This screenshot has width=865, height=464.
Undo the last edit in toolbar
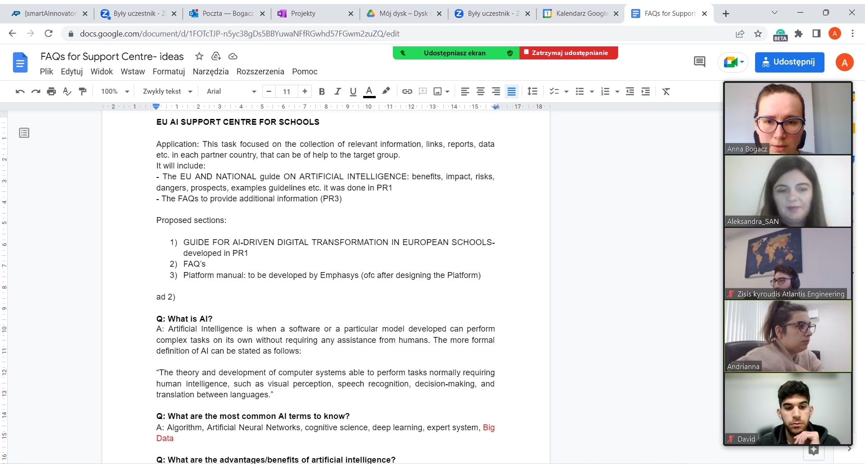(x=20, y=91)
